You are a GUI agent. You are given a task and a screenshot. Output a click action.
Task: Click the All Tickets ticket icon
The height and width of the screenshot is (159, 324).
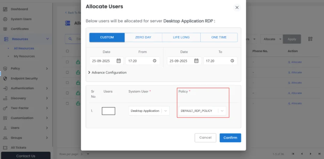(x=5, y=147)
